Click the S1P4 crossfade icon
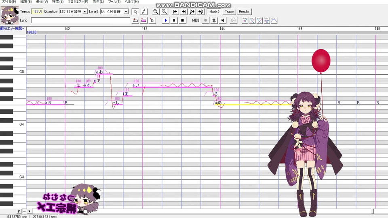Screen dimensions: 388x218 pyautogui.click(x=259, y=21)
